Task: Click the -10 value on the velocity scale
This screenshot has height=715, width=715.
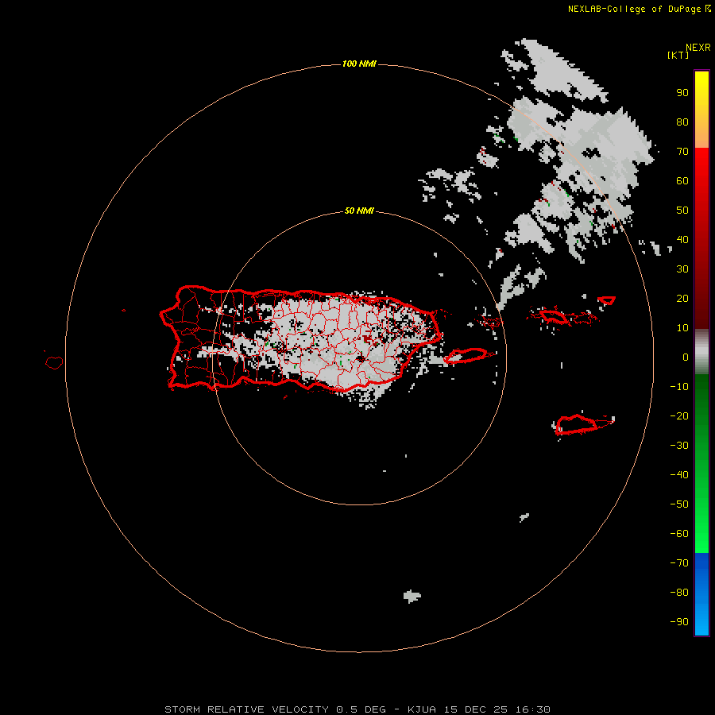Action: pos(679,387)
